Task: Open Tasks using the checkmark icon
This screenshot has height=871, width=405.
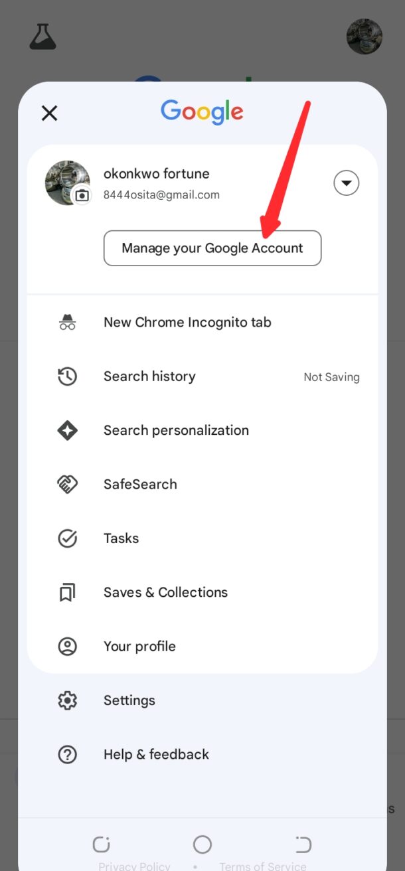Action: point(67,538)
